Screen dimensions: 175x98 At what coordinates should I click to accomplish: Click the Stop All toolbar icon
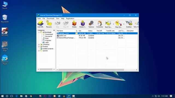[66, 24]
